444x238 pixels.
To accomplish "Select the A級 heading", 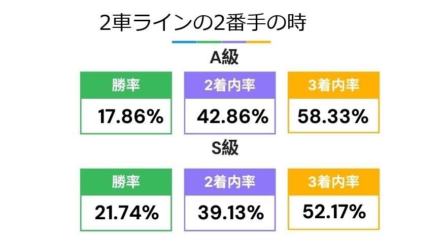I will pyautogui.click(x=224, y=57).
